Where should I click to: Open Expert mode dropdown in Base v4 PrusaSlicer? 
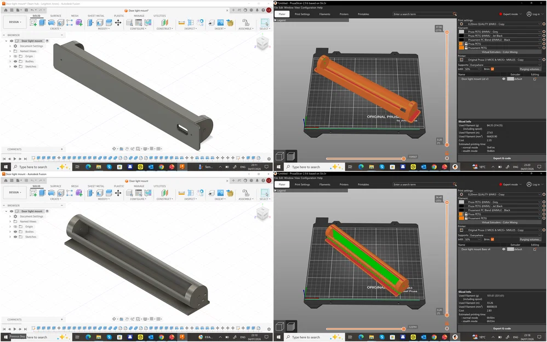(x=511, y=184)
